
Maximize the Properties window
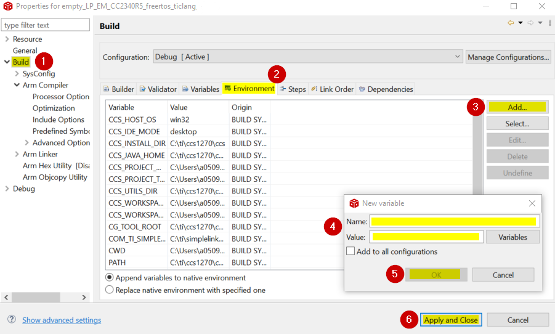514,6
